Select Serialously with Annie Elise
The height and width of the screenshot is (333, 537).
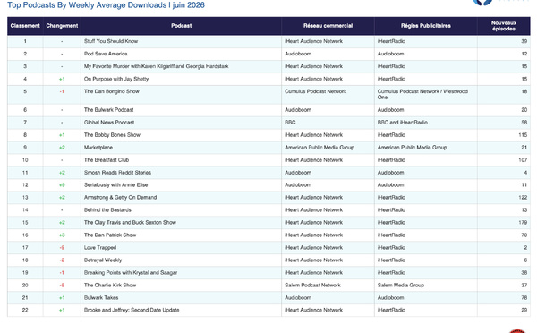(x=115, y=185)
